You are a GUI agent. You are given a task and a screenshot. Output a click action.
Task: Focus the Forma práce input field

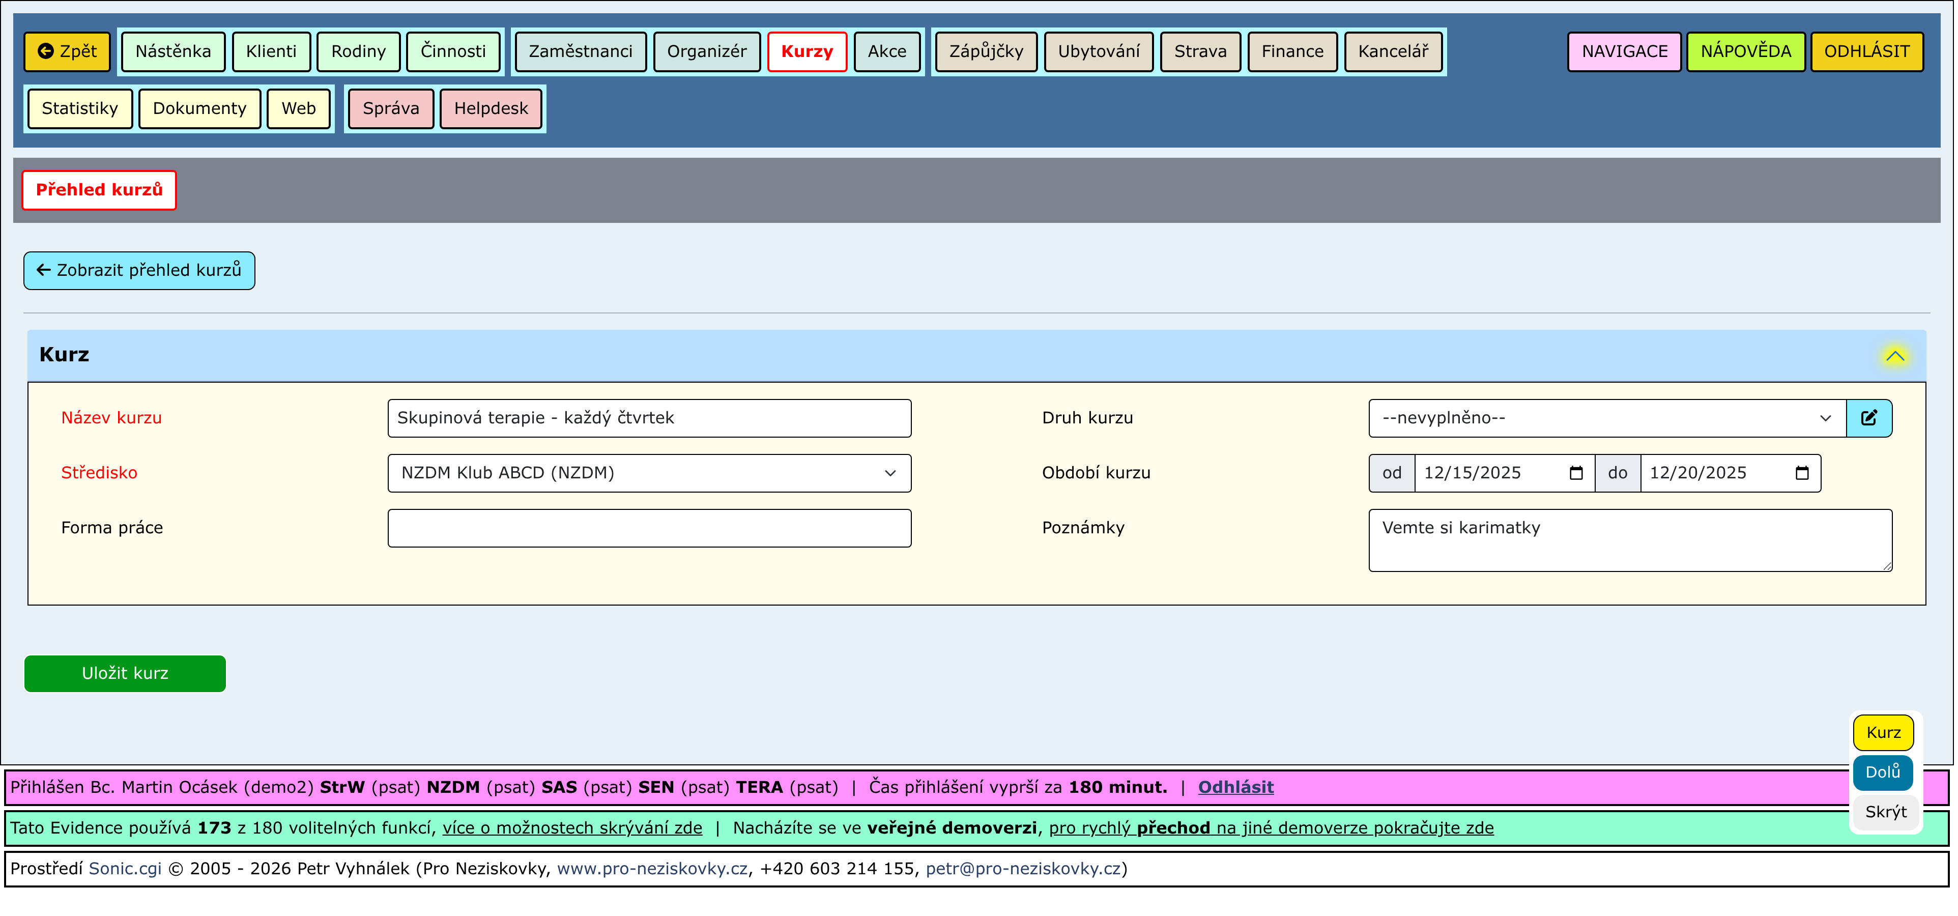pyautogui.click(x=648, y=528)
